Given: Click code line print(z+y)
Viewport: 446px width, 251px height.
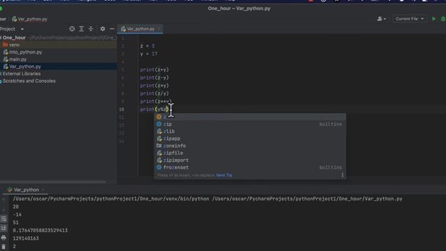Looking at the screenshot, I should click(x=154, y=70).
